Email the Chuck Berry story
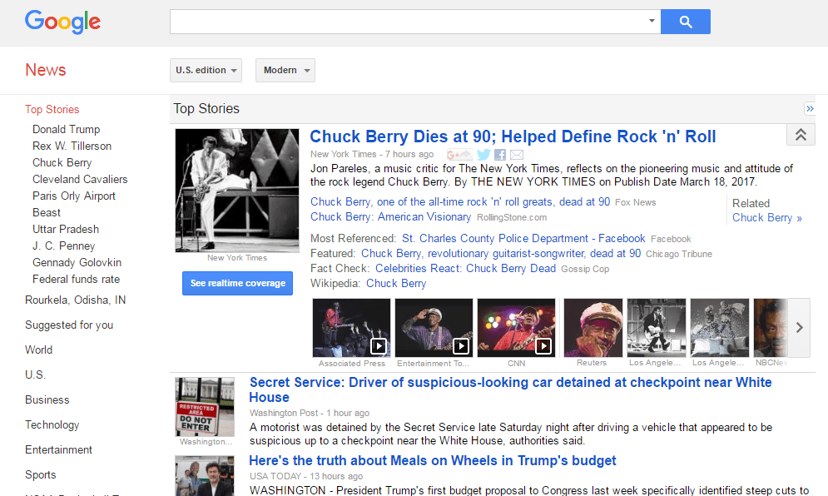 click(x=517, y=155)
